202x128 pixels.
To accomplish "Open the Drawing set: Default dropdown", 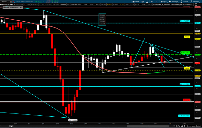I will tap(194, 126).
